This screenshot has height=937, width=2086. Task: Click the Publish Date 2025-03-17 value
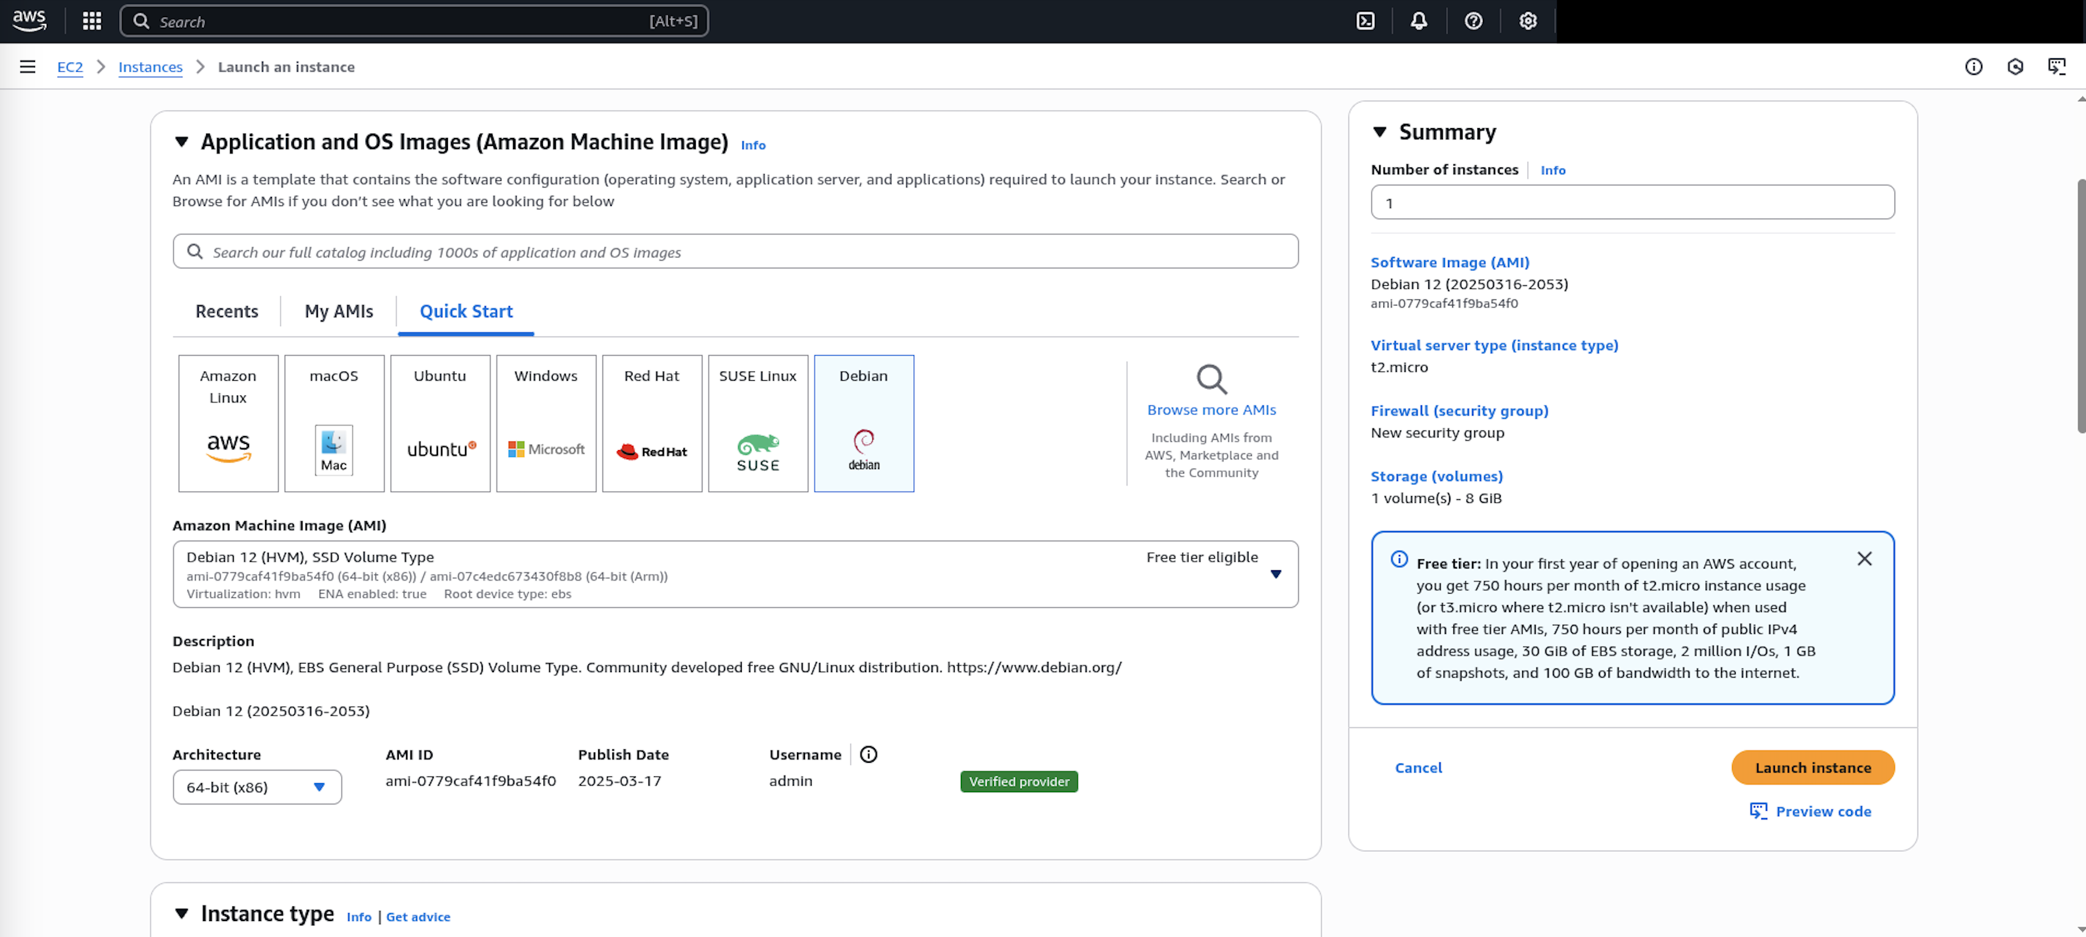point(620,781)
